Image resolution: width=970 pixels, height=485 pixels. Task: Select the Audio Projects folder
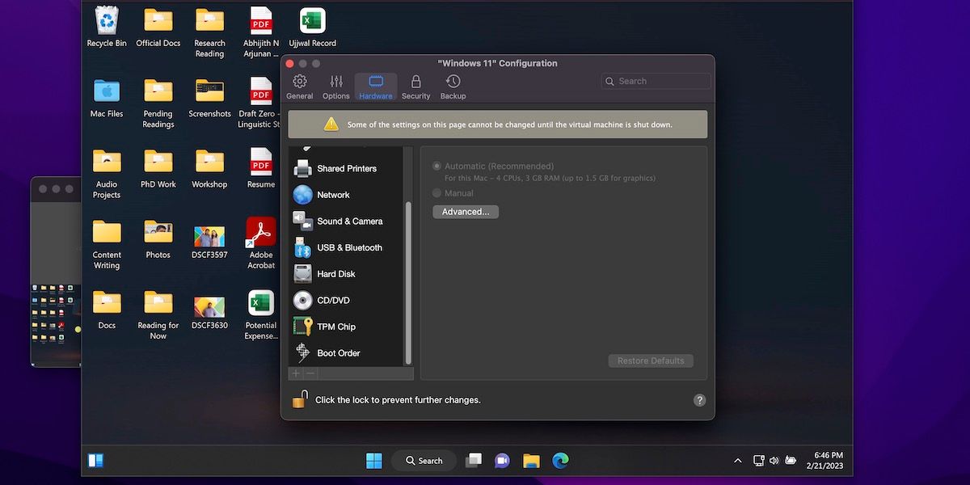(107, 173)
